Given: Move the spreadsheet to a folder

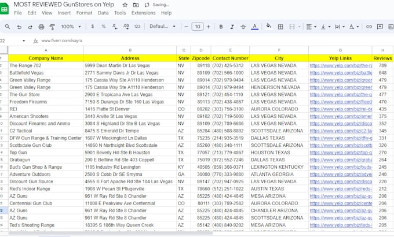Looking at the screenshot, I should [136, 5].
